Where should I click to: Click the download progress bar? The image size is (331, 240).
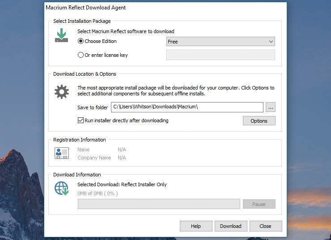point(159,204)
